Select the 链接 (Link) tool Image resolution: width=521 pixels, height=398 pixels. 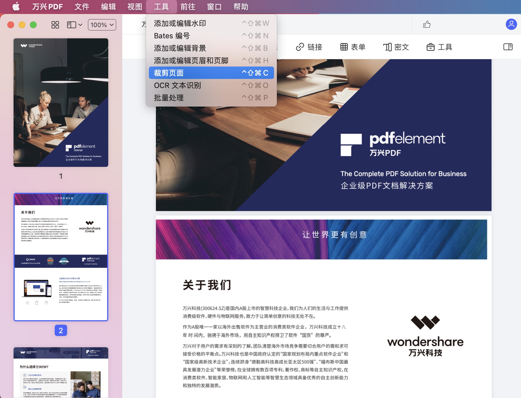click(310, 47)
